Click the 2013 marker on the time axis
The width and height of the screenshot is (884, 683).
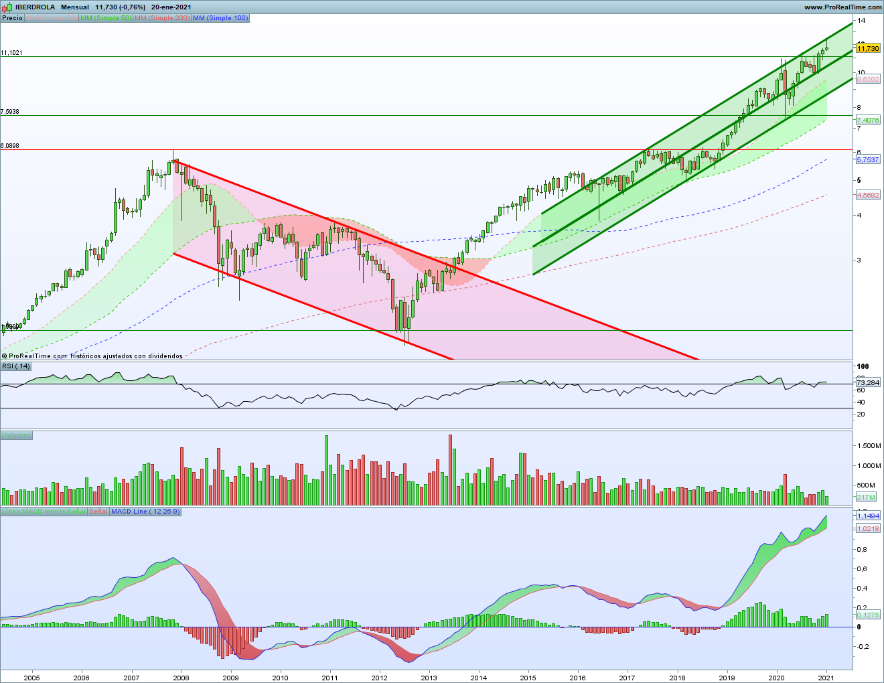click(429, 677)
